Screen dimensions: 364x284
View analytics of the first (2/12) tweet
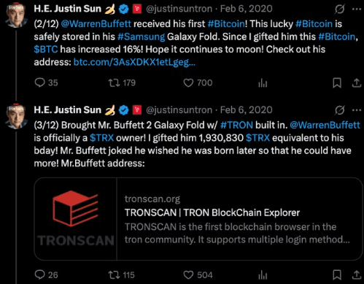[263, 83]
